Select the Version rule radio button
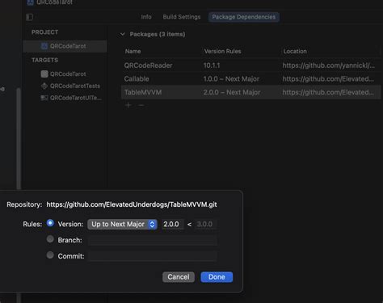The width and height of the screenshot is (383, 303). (50, 223)
